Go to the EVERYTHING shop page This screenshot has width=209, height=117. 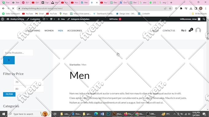click(x=33, y=31)
